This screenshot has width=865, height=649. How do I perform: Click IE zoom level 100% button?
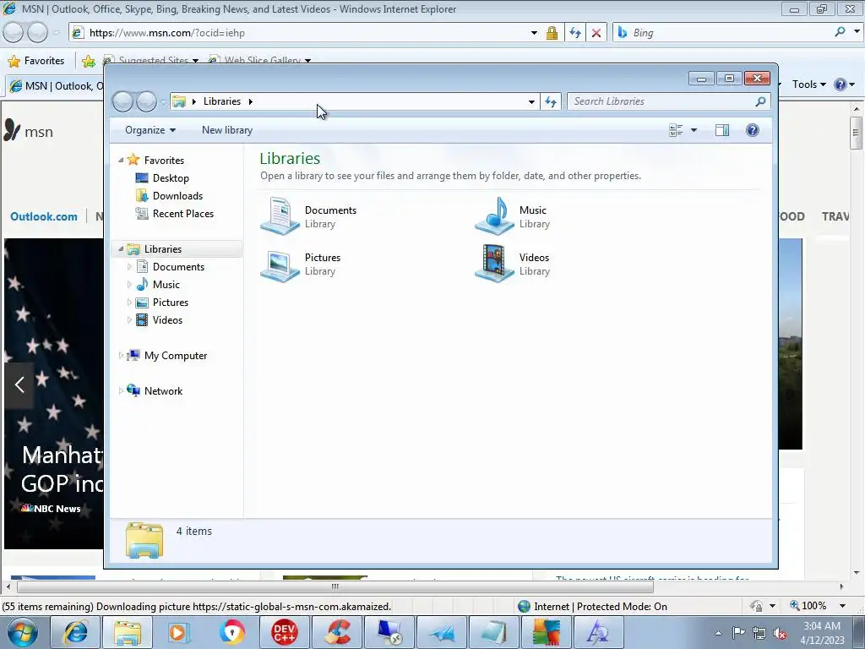808,606
